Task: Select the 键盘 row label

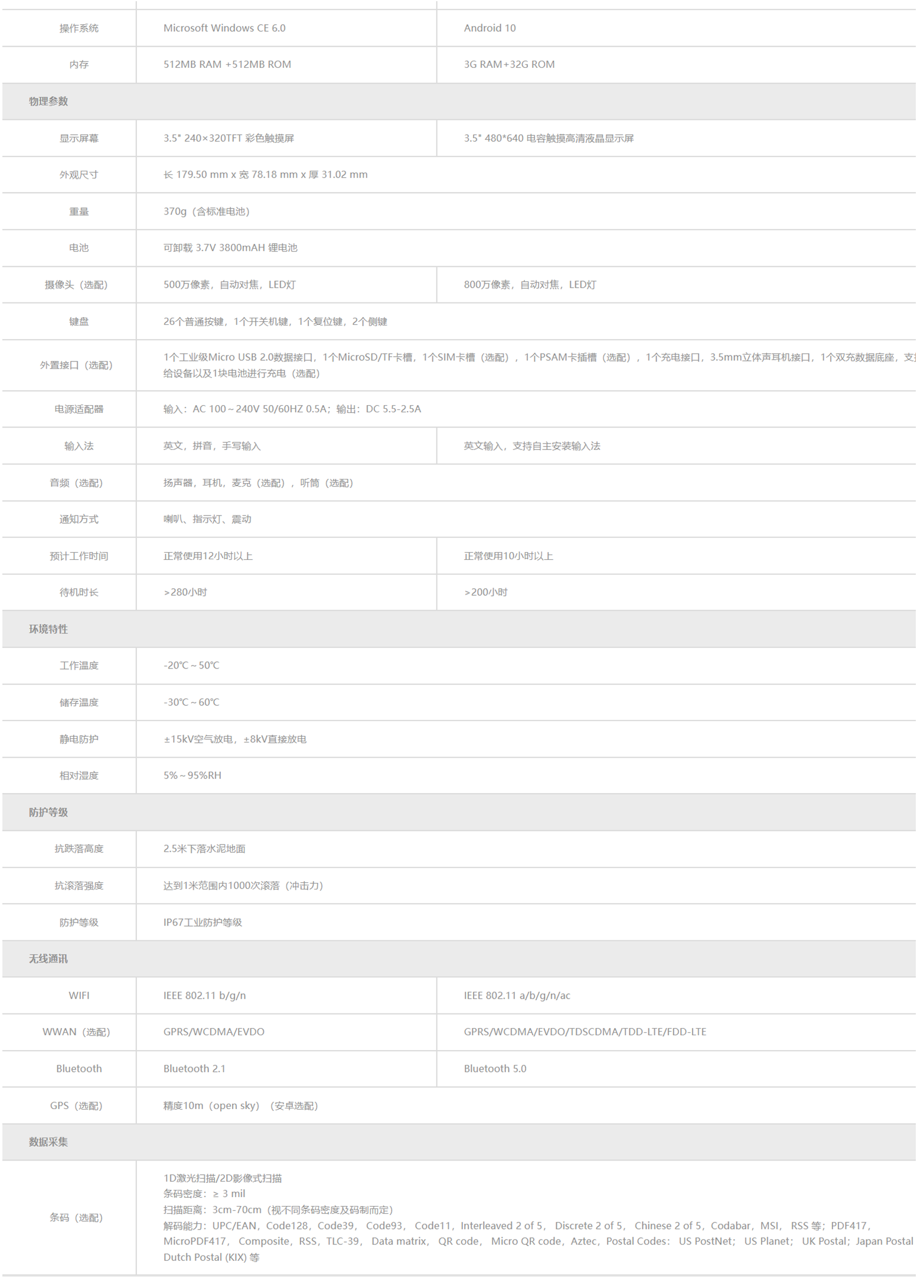Action: point(79,322)
